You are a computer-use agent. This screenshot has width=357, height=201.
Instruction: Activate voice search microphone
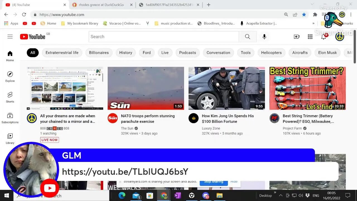point(264,37)
